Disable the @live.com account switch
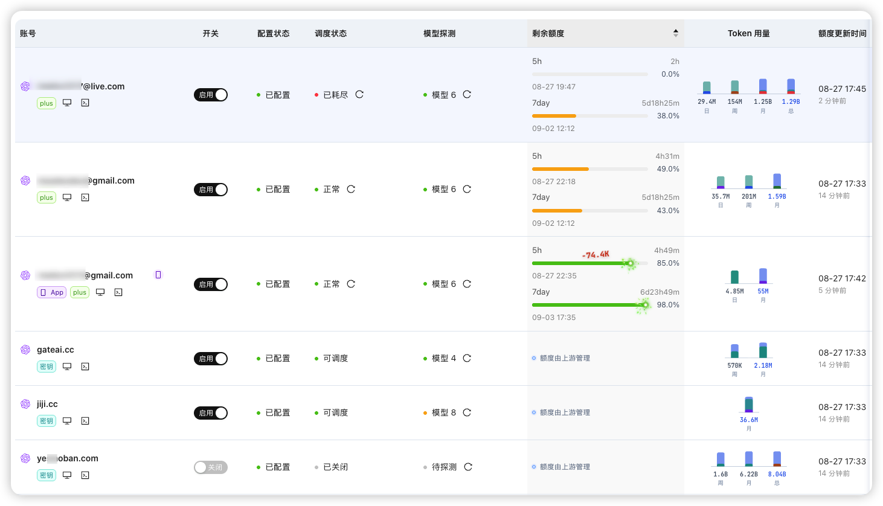The image size is (883, 506). point(211,95)
